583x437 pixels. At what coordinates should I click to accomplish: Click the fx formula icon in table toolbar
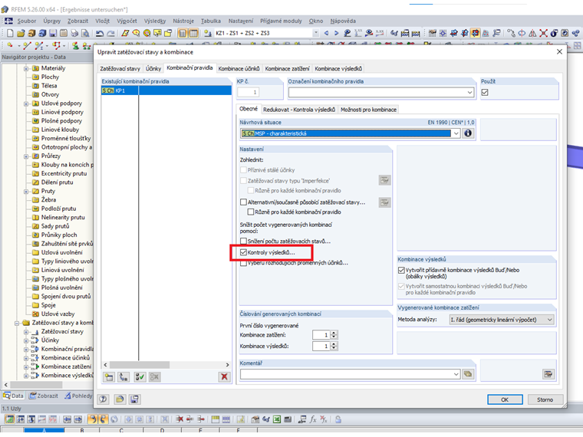tap(313, 419)
